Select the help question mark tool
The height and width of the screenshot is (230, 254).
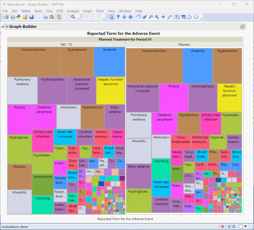pos(118,17)
